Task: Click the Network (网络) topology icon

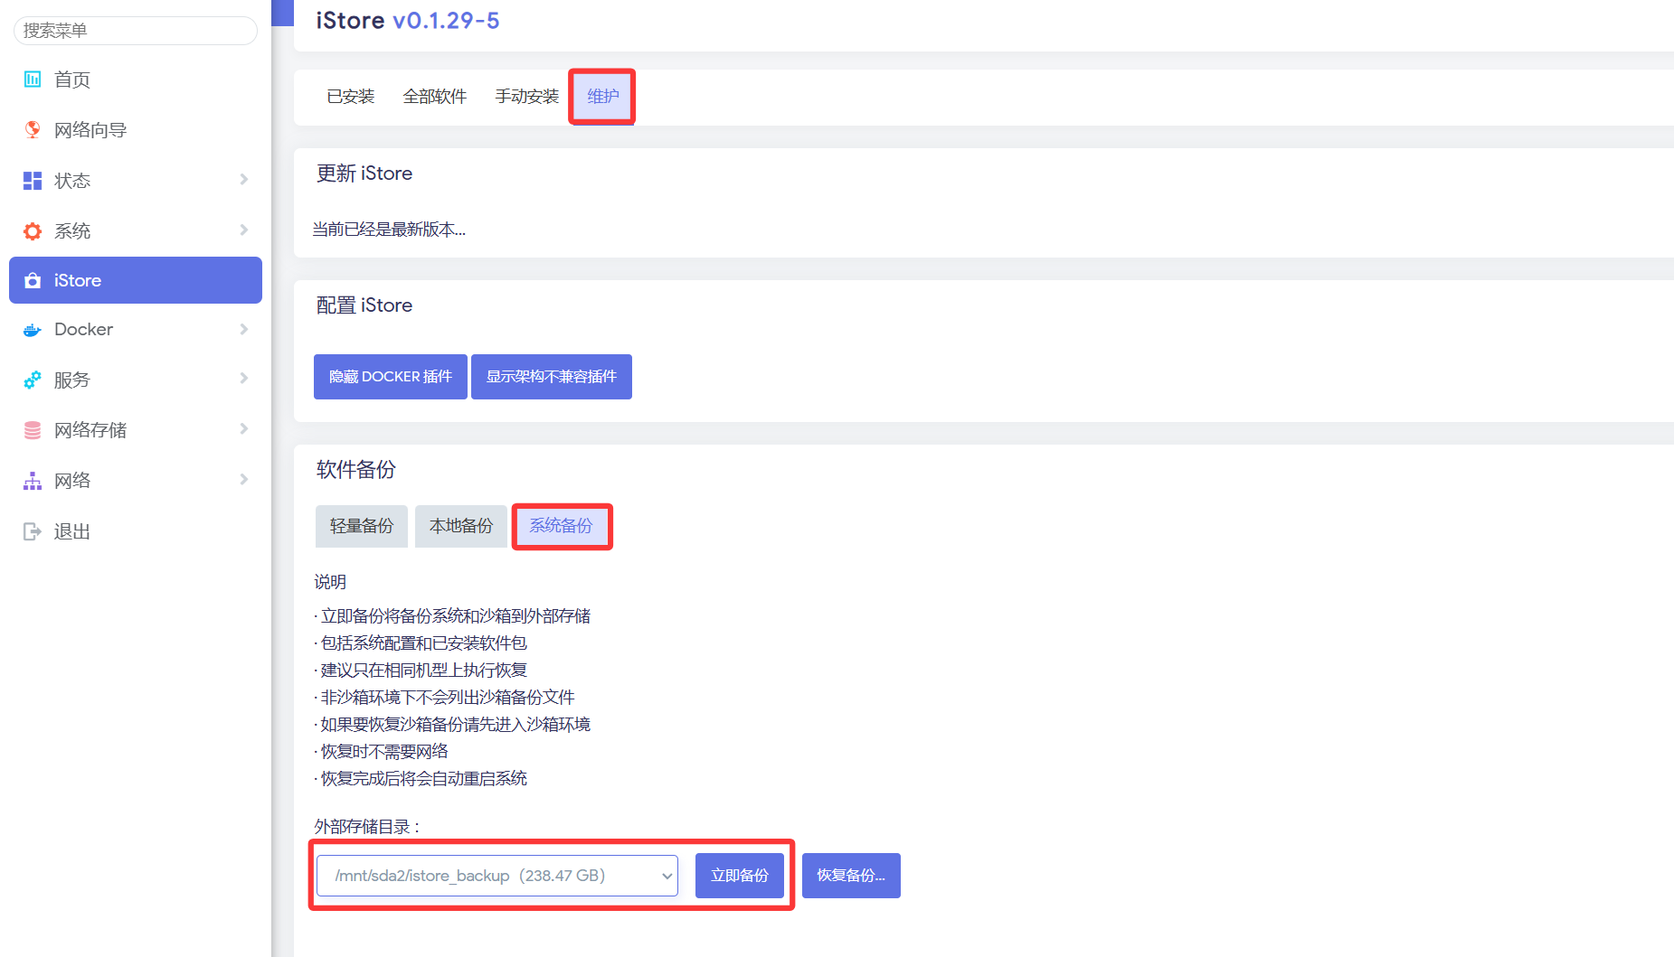Action: tap(33, 481)
